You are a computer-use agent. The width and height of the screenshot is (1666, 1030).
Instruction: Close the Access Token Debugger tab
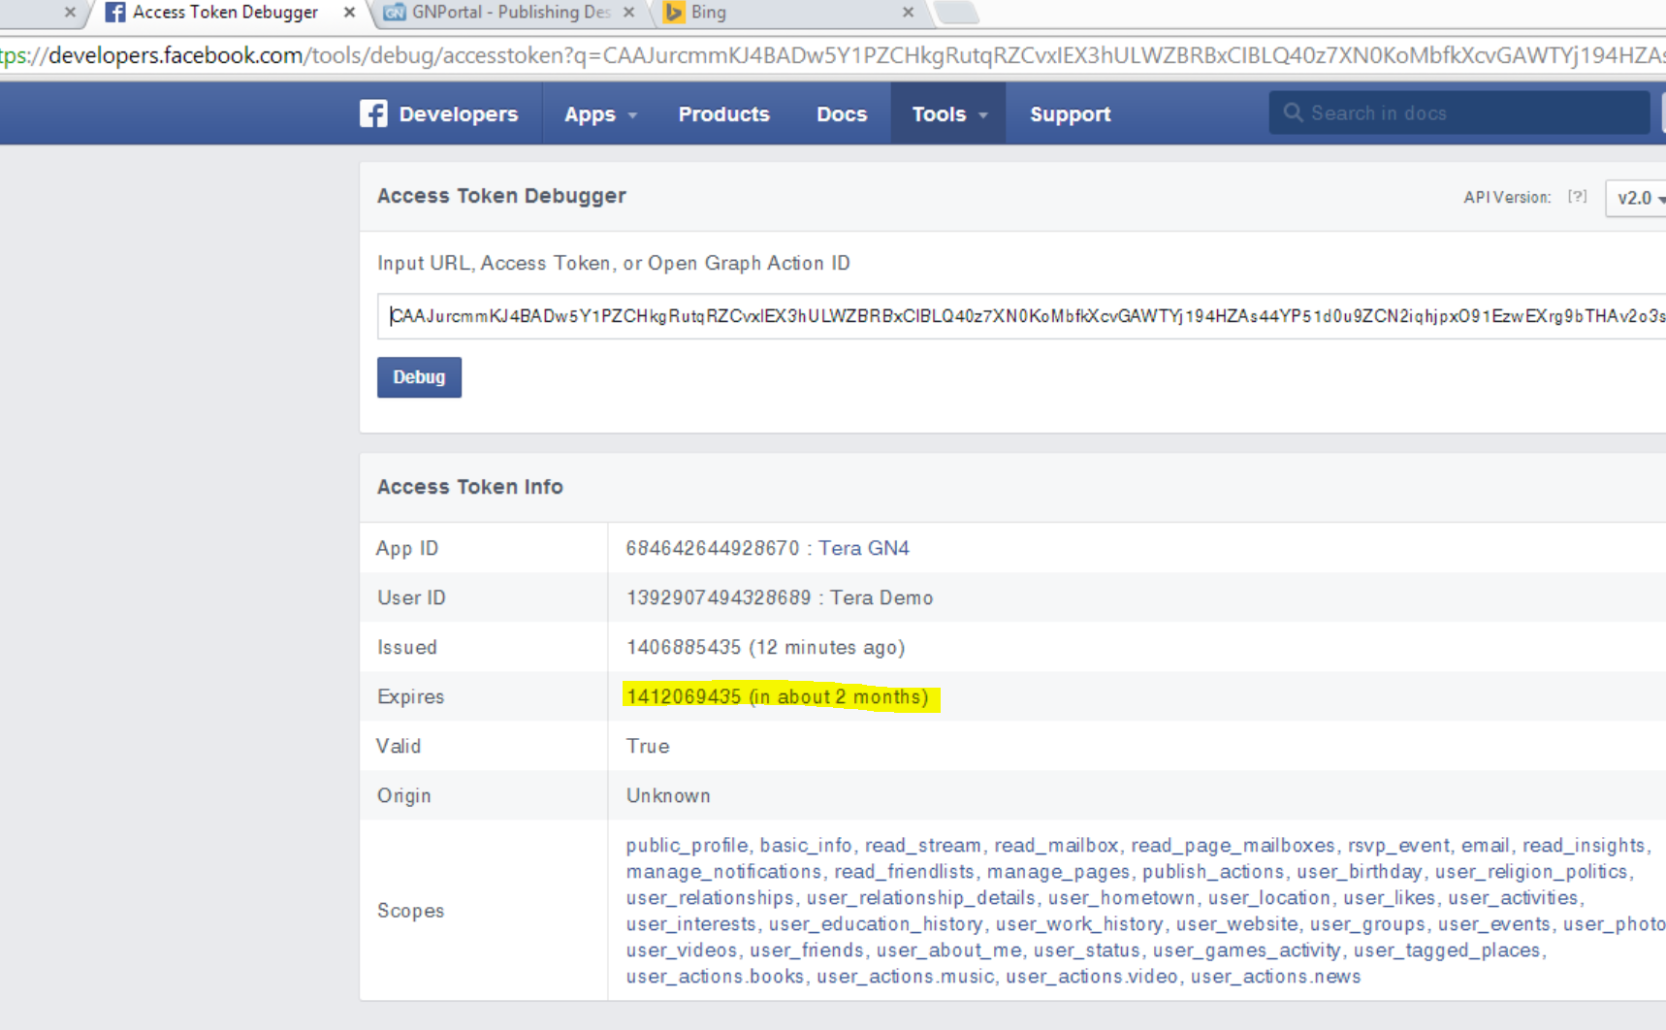[x=349, y=13]
